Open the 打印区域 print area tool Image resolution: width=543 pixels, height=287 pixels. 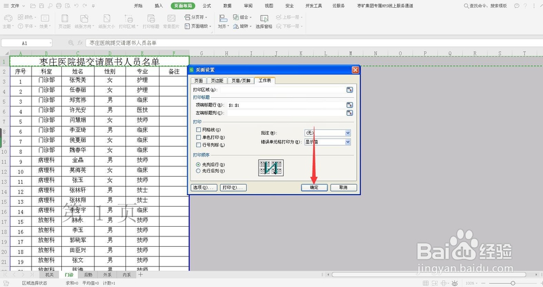(x=129, y=21)
